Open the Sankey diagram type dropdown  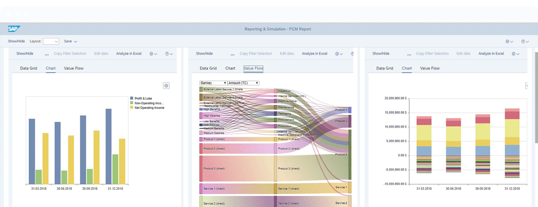coord(213,83)
